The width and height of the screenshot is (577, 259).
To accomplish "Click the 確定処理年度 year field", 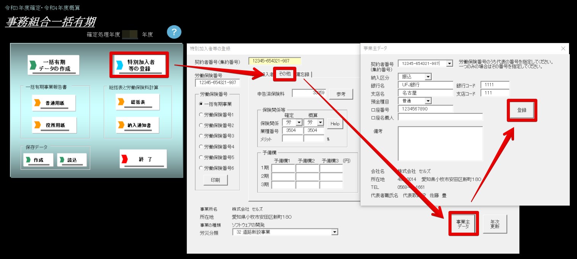I will [130, 34].
